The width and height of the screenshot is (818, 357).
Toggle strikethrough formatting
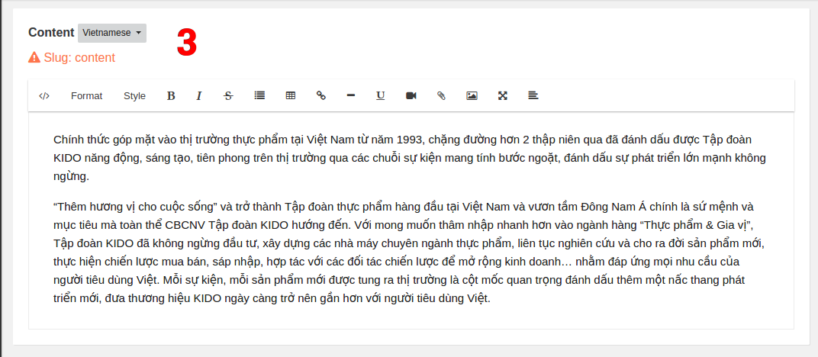[228, 96]
